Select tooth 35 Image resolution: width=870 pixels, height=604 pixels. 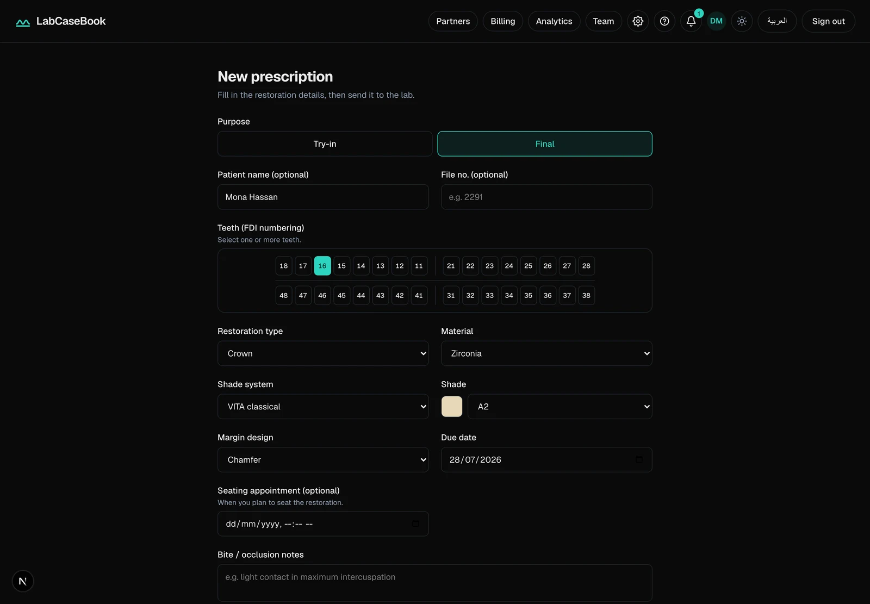528,296
